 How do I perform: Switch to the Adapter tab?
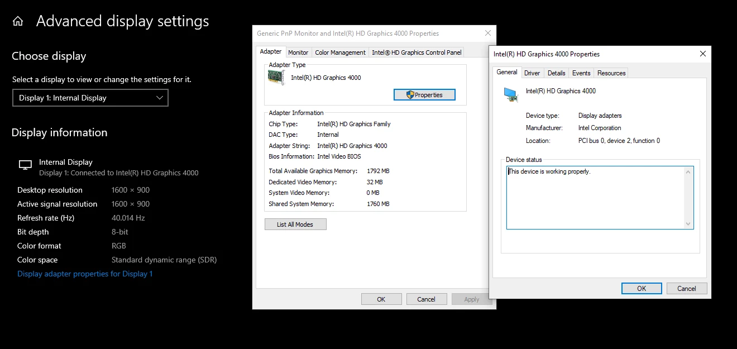(271, 51)
